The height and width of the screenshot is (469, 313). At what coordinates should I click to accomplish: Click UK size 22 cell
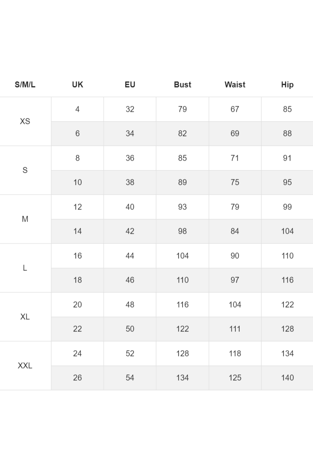coord(77,329)
